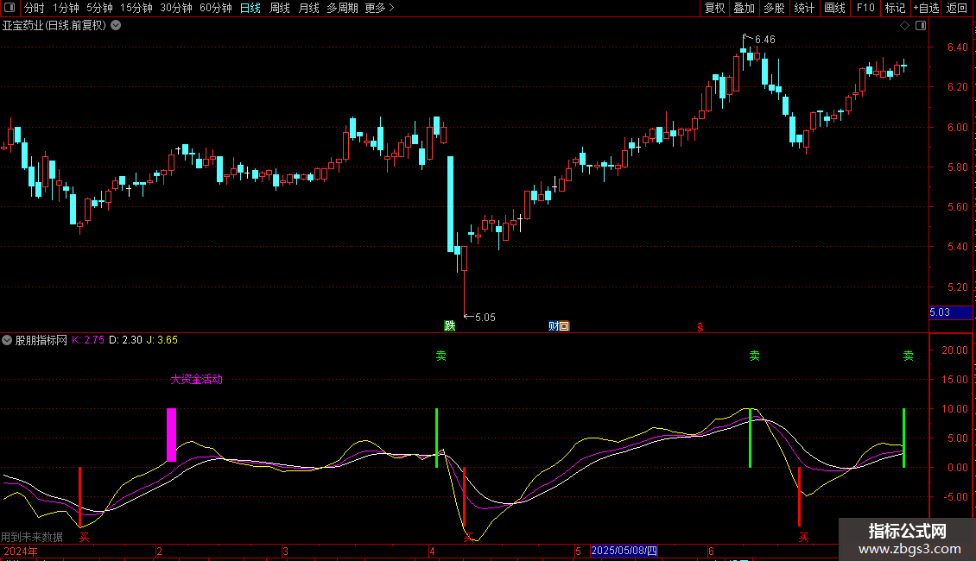Click the 财 financial info marker
976x561 pixels.
[x=554, y=326]
